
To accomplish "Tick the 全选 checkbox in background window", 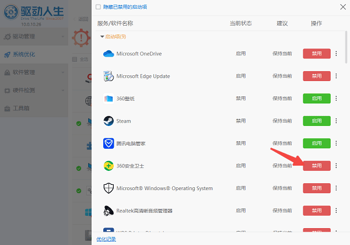I will (x=75, y=60).
